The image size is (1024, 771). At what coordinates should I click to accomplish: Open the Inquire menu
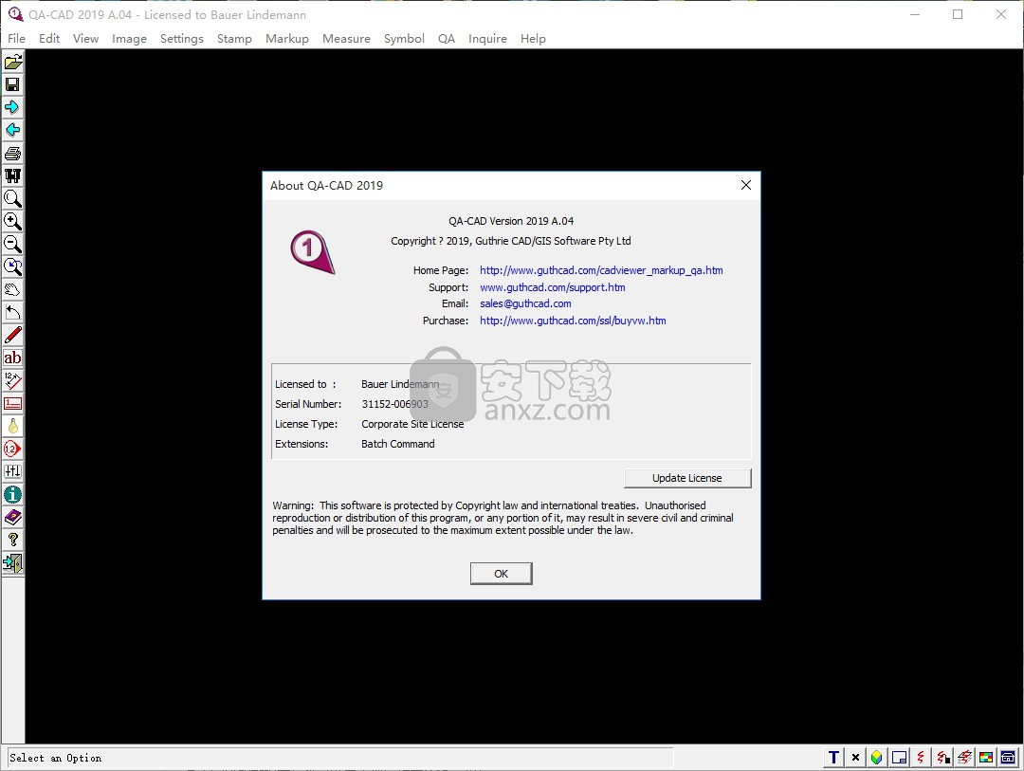pos(488,39)
